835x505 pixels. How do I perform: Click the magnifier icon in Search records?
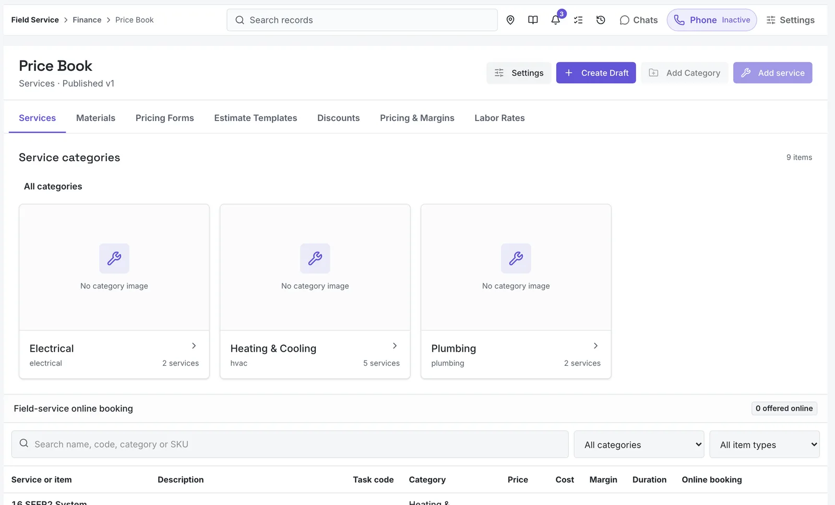240,20
